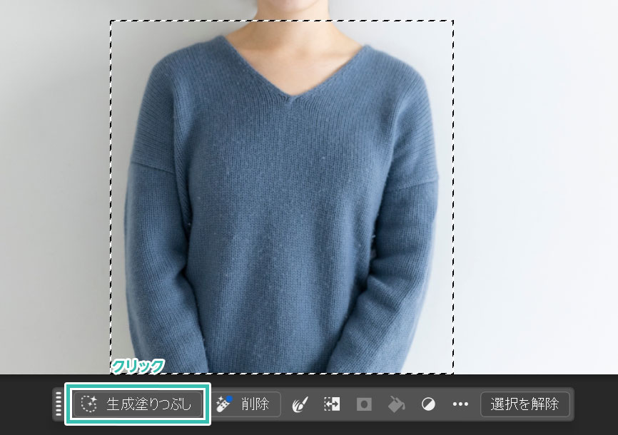Viewport: 618px width, 435px height.
Task: Click the transform selection icon
Action: click(332, 404)
